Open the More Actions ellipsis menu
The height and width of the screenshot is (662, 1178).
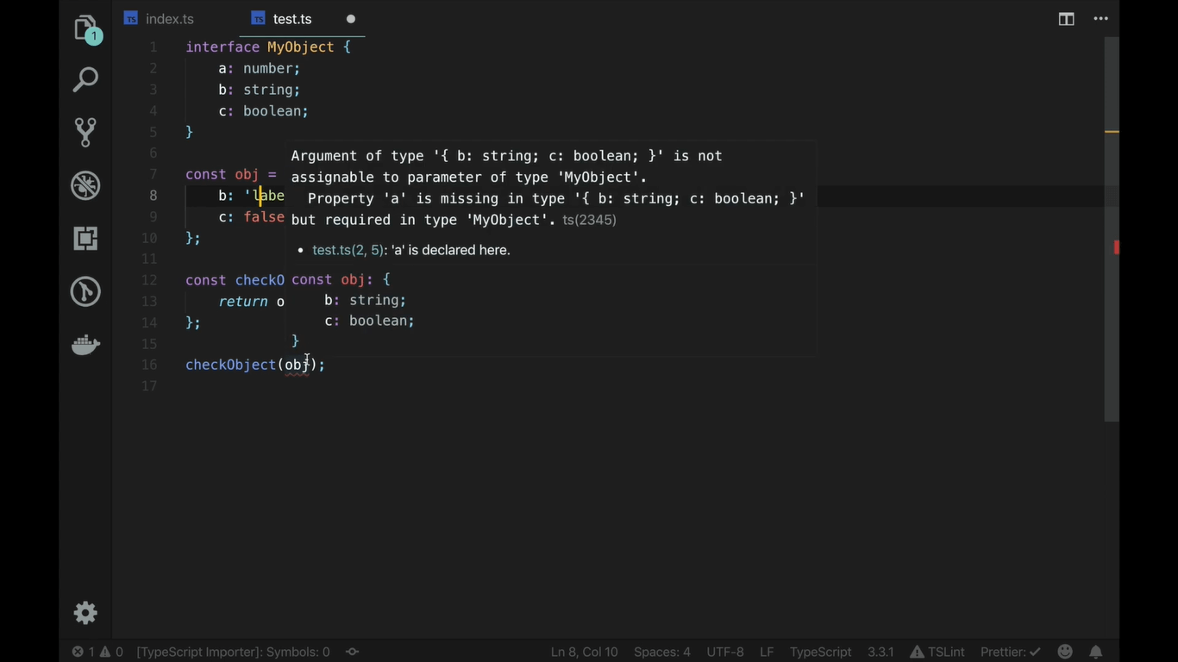click(1100, 19)
